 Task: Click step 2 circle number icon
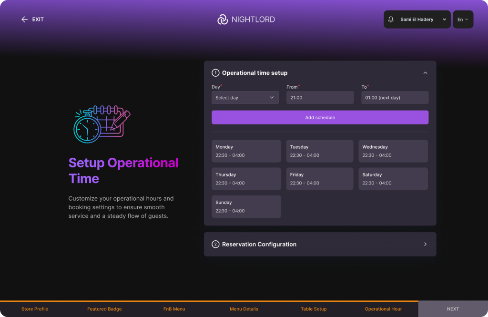click(x=215, y=244)
